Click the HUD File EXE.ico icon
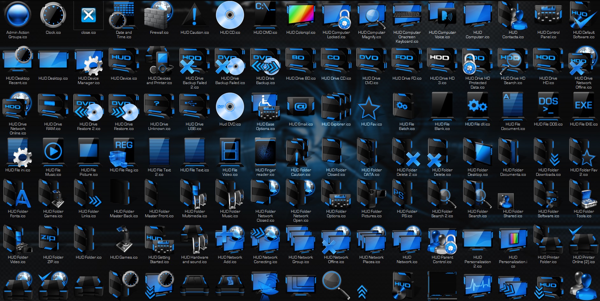 [x=583, y=107]
